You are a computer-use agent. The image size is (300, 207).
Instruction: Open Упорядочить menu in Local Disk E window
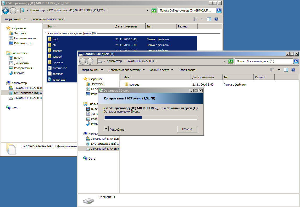(92, 70)
